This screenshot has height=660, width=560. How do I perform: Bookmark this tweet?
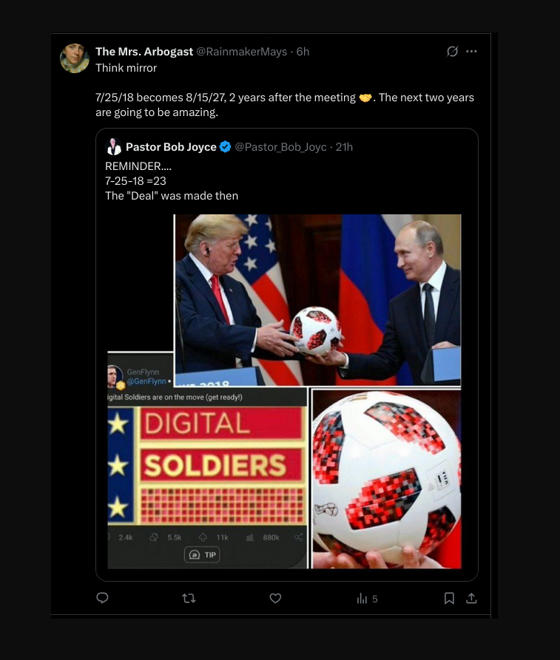(x=449, y=598)
